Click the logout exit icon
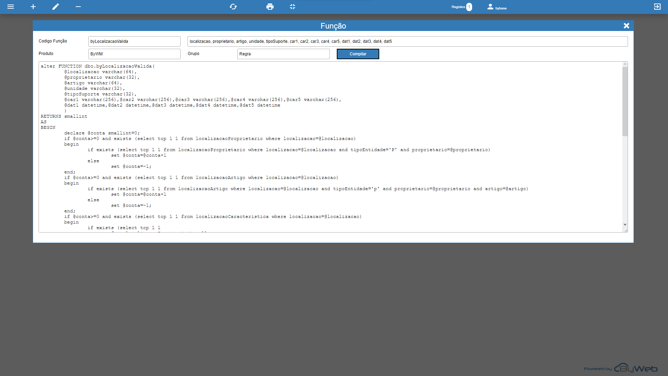This screenshot has height=376, width=668. pyautogui.click(x=657, y=7)
